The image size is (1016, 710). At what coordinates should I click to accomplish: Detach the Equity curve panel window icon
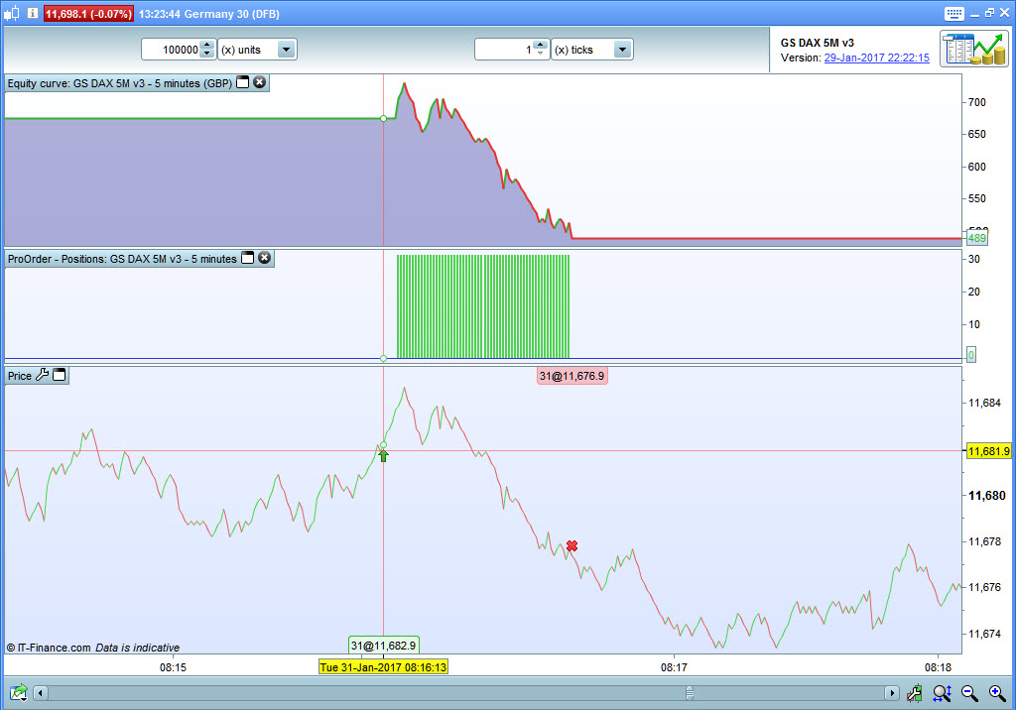pos(242,82)
